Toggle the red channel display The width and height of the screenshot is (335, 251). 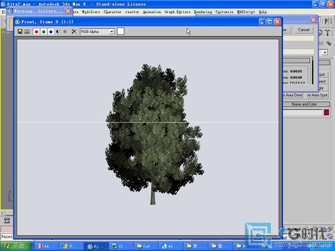click(36, 31)
